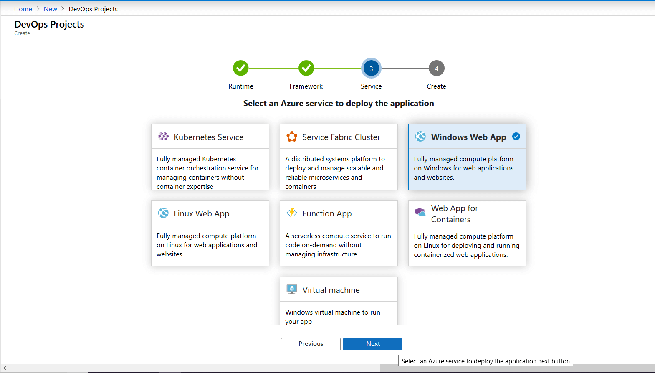
Task: Click the Windows Web App globe icon
Action: 420,137
